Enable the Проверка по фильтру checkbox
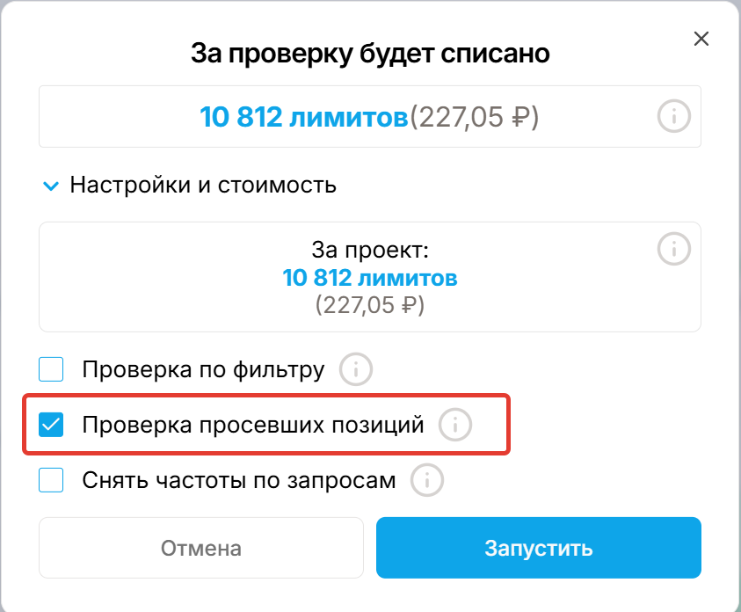 (x=52, y=369)
